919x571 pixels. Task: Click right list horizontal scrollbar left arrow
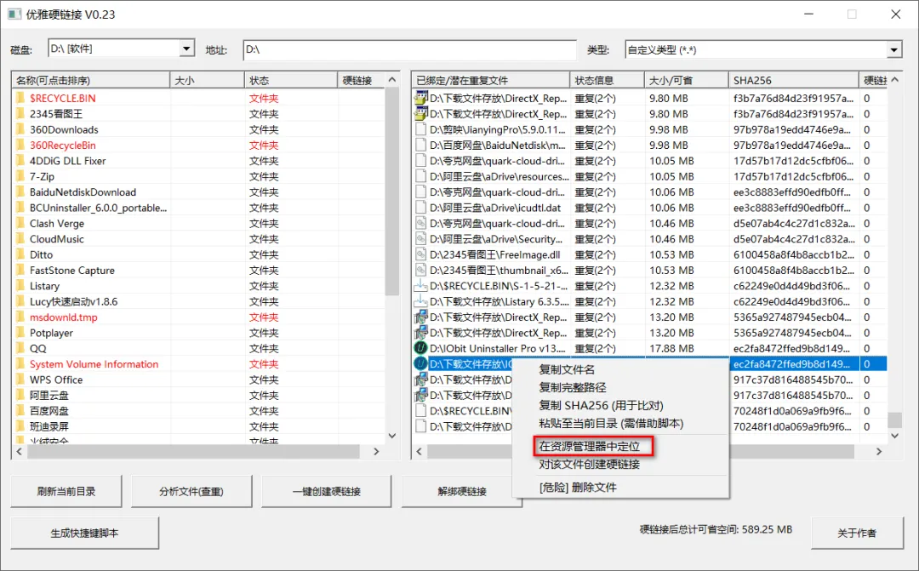click(419, 451)
